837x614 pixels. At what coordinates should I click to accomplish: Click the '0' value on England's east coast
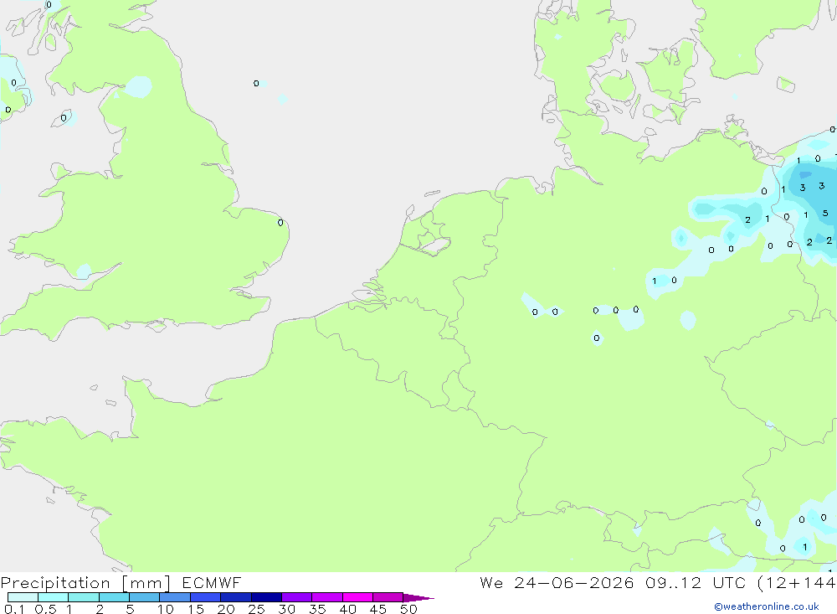point(280,223)
